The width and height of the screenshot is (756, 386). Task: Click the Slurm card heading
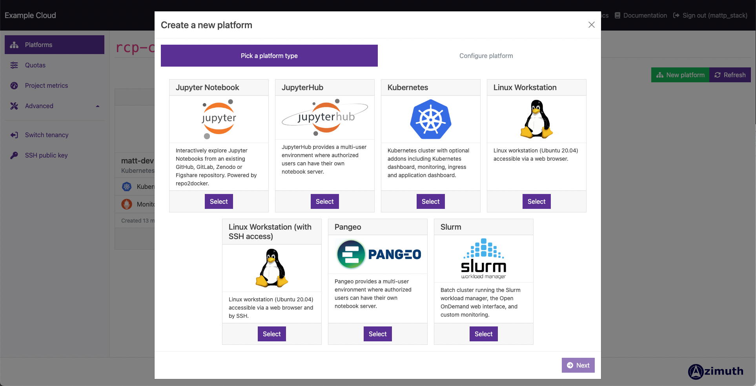tap(451, 227)
